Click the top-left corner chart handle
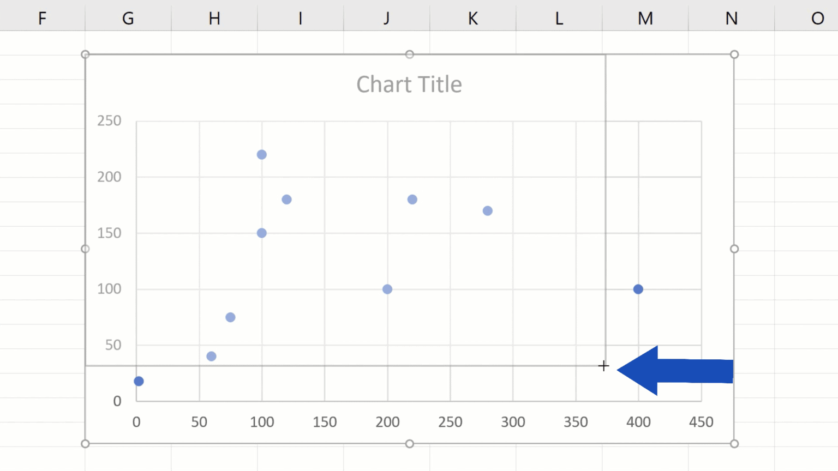The width and height of the screenshot is (838, 471). [85, 54]
